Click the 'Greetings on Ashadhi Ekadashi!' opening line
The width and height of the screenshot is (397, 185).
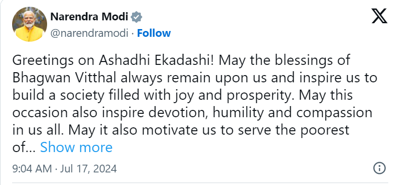click(x=113, y=61)
